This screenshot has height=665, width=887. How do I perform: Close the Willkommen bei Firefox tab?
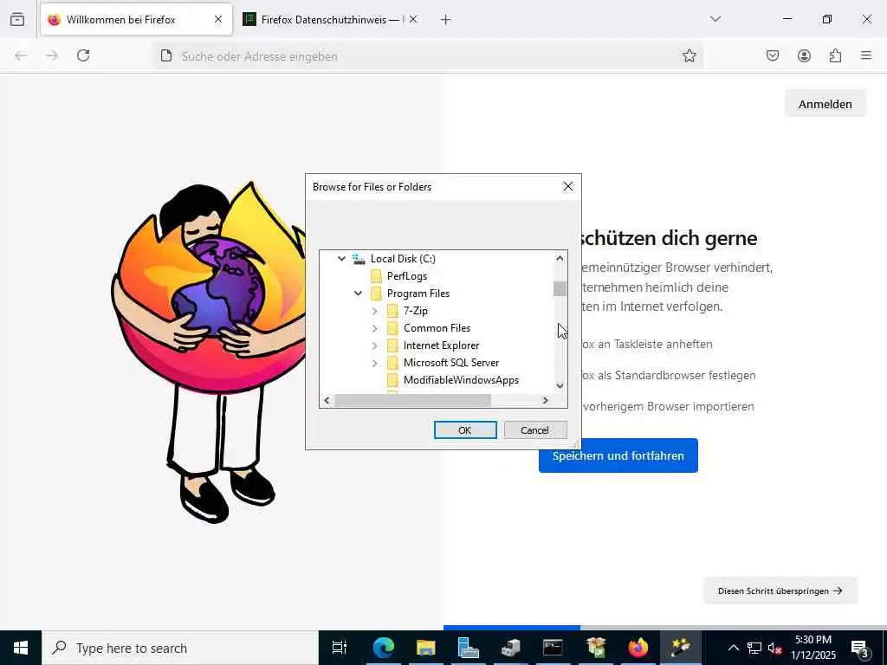coord(218,19)
